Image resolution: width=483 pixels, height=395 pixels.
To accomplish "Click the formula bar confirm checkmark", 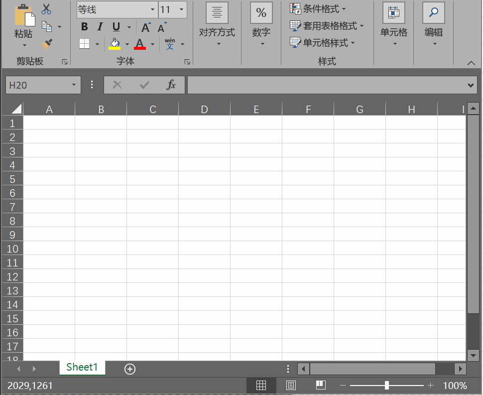I will [144, 85].
